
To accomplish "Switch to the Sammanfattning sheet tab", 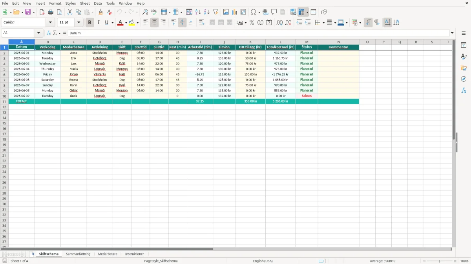I will pyautogui.click(x=78, y=254).
